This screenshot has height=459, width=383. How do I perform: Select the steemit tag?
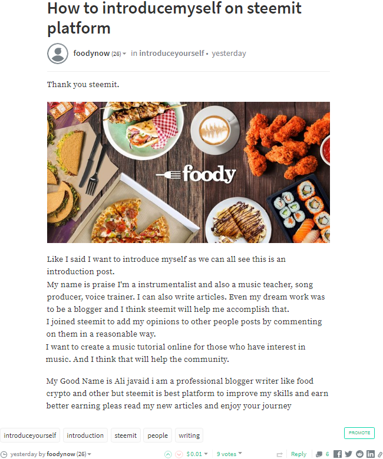click(x=126, y=435)
